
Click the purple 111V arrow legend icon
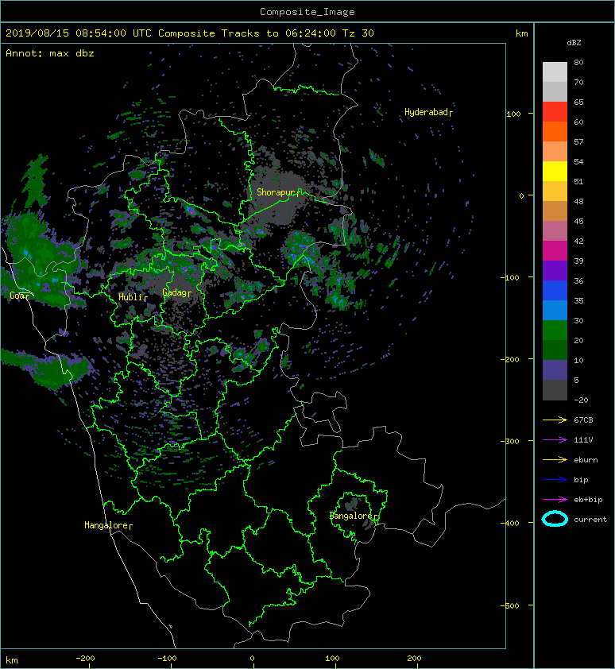pos(555,440)
